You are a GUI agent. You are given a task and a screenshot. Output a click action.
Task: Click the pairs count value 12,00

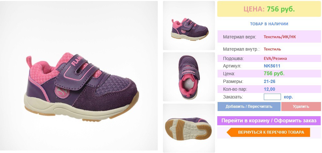[x=269, y=89]
